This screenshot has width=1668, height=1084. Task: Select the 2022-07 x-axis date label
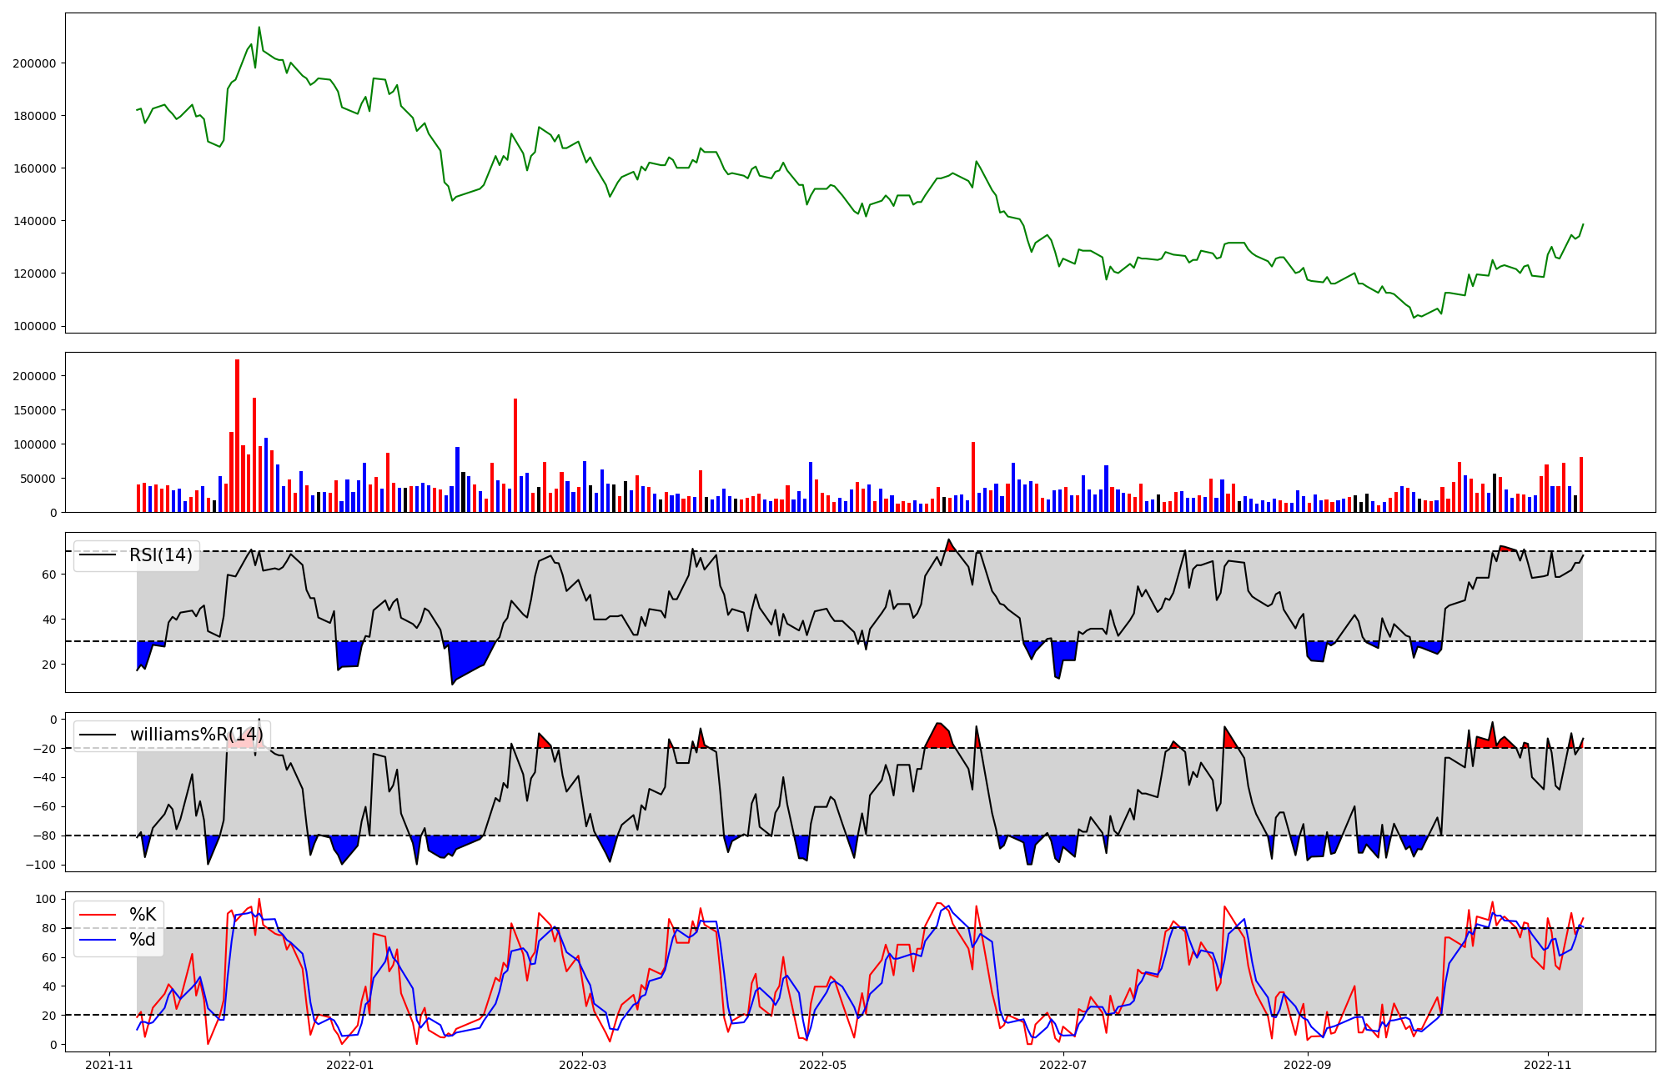[1064, 1065]
